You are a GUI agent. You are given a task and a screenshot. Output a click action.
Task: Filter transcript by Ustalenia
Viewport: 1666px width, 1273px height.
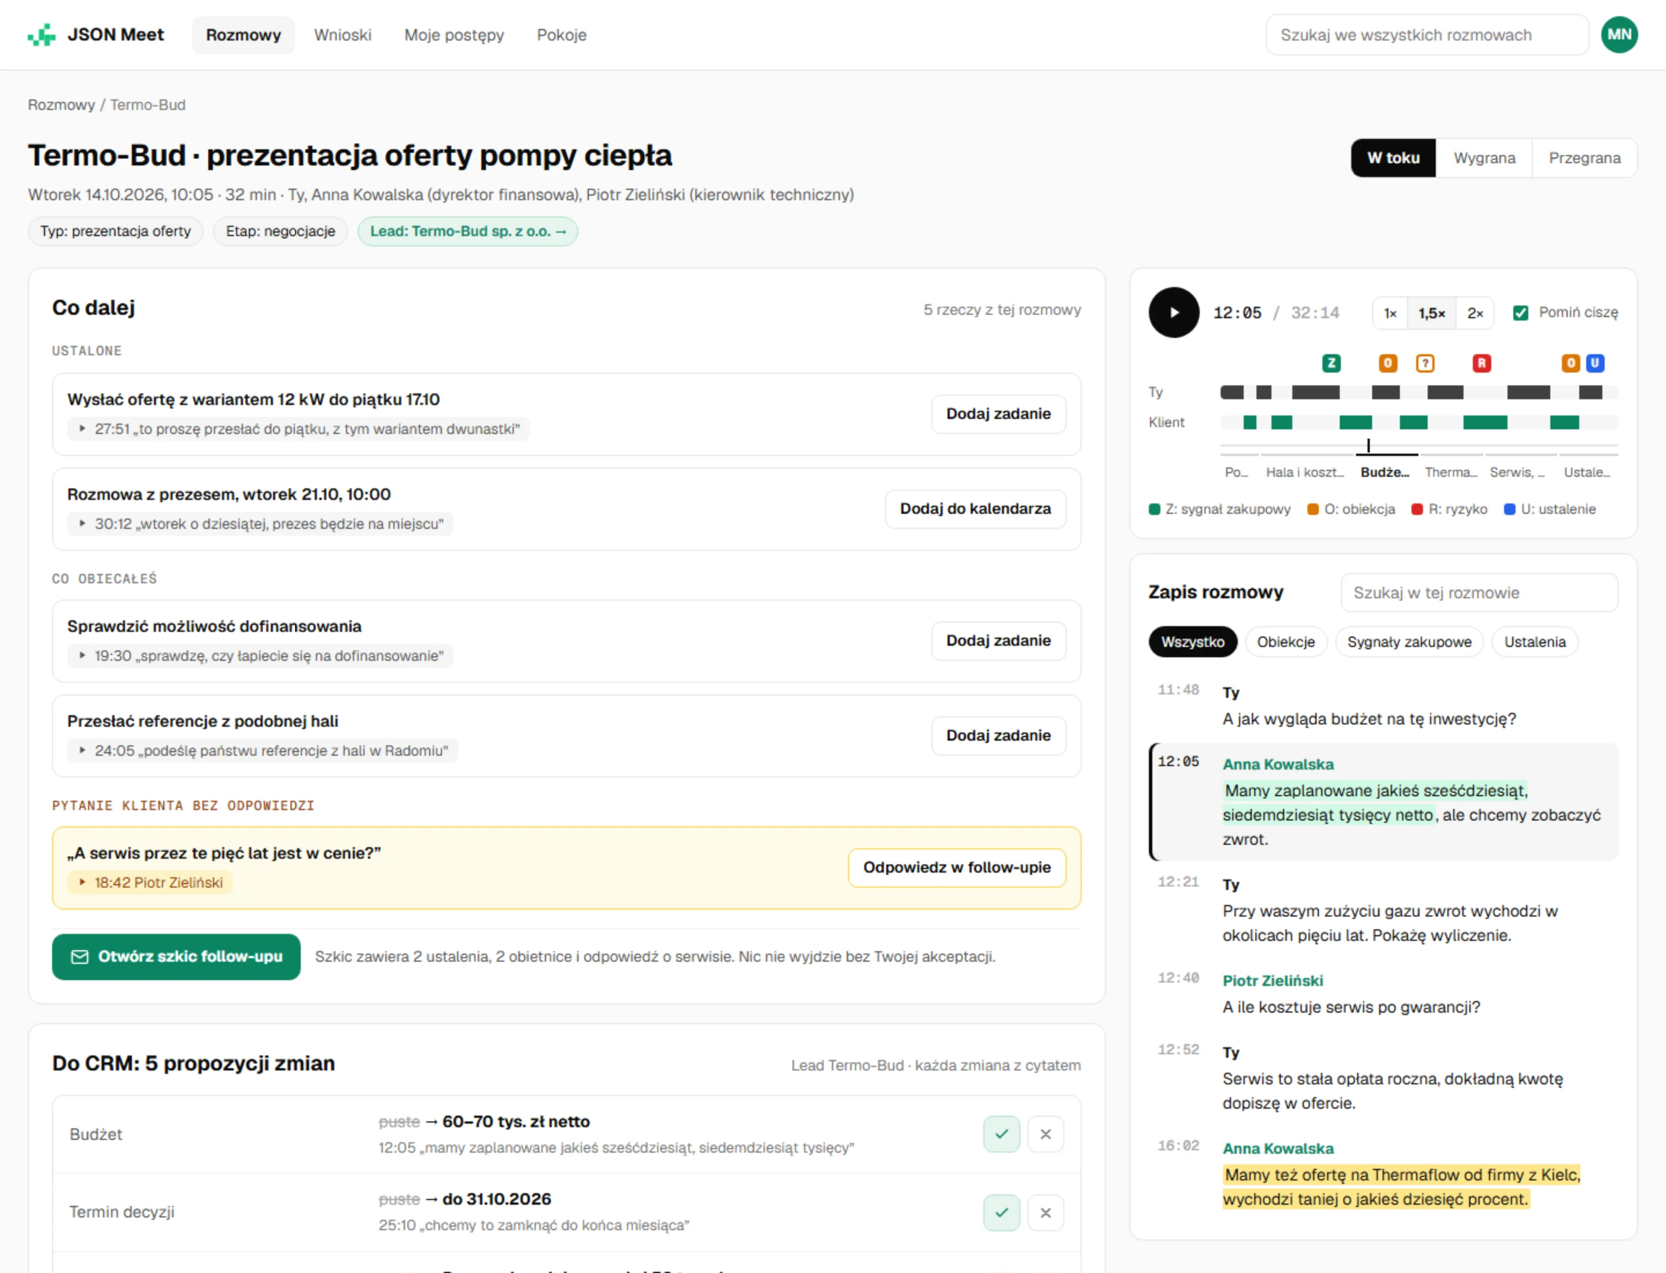[1534, 642]
